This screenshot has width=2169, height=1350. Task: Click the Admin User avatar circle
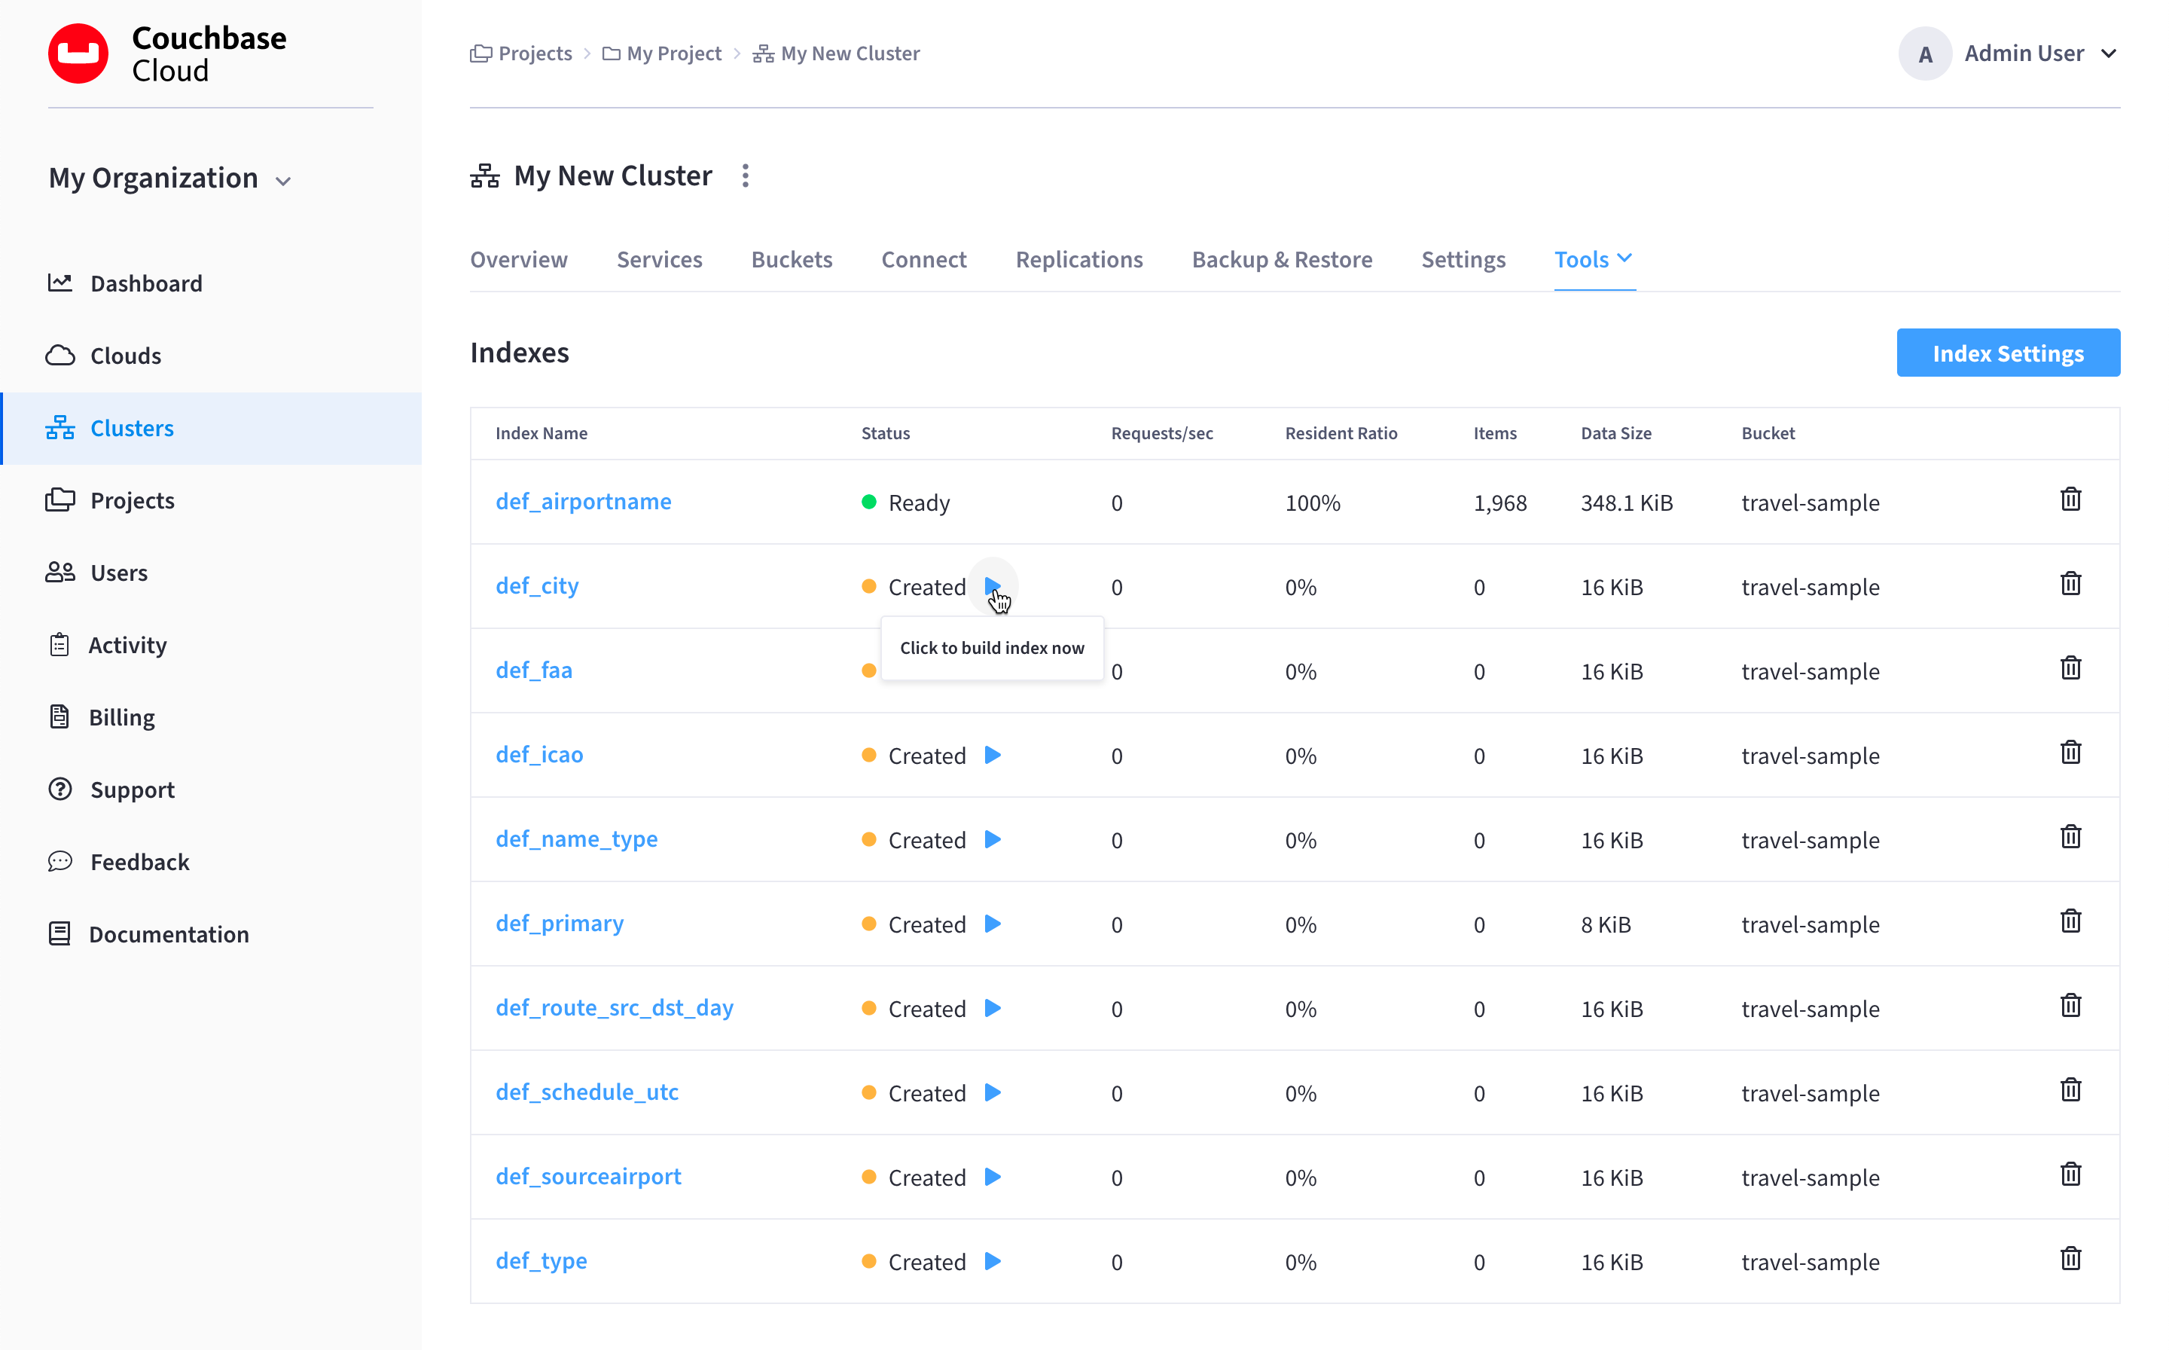click(1924, 53)
